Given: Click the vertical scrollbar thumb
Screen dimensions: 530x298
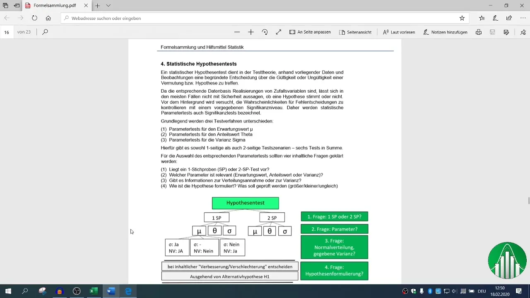Looking at the screenshot, I should coord(528,201).
